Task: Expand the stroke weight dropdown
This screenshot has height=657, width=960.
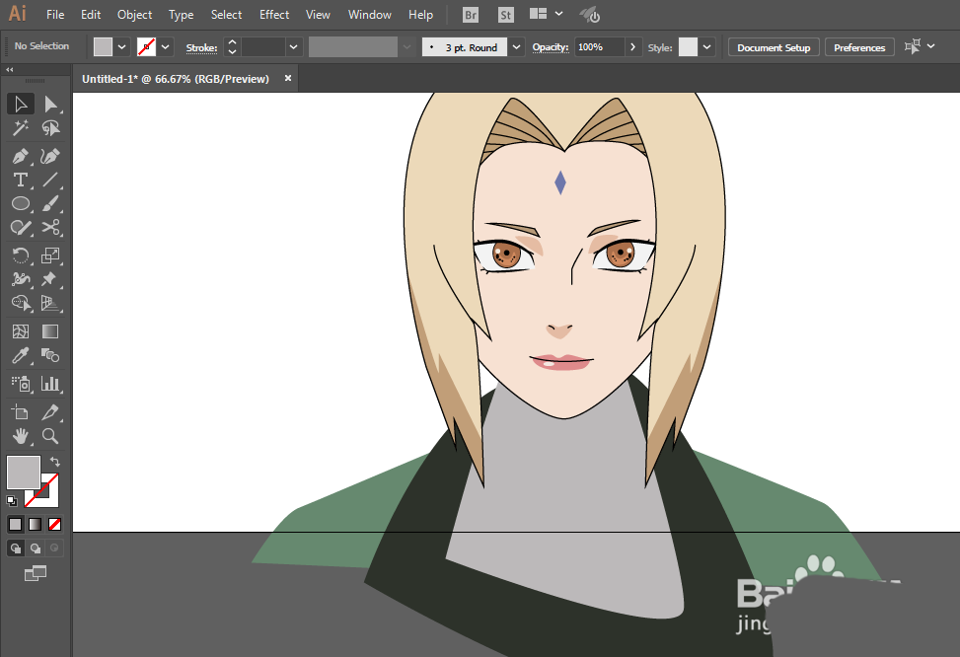Action: [x=294, y=47]
